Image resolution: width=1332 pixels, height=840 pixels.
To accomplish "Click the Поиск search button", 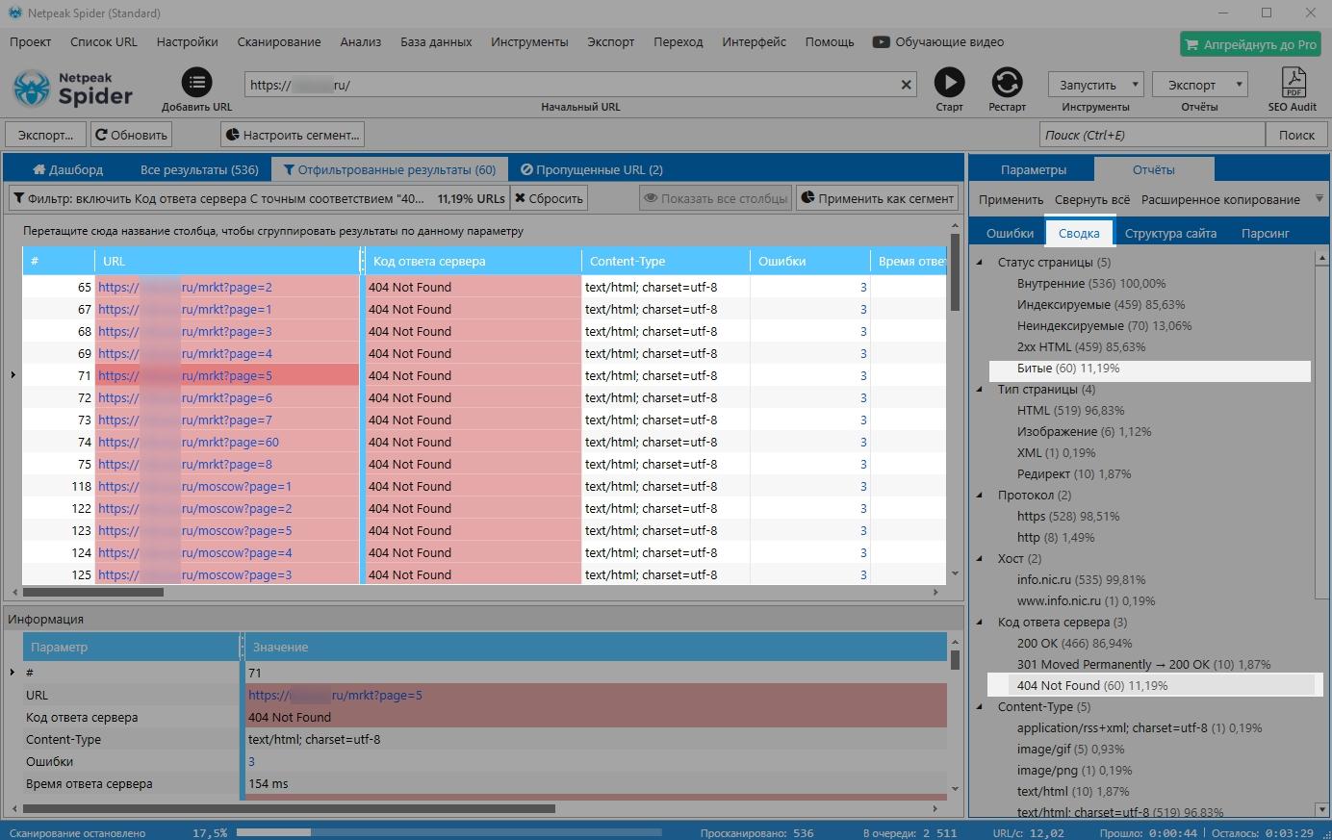I will (1296, 135).
